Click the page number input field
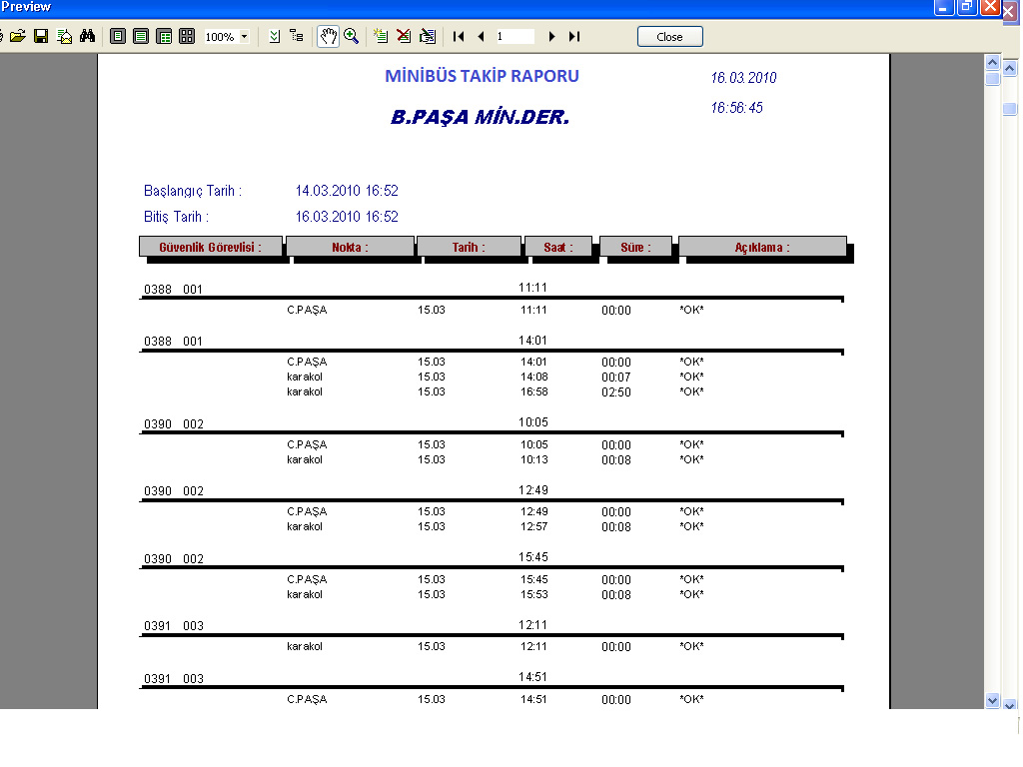Screen dimensions: 1023x767 (x=514, y=37)
